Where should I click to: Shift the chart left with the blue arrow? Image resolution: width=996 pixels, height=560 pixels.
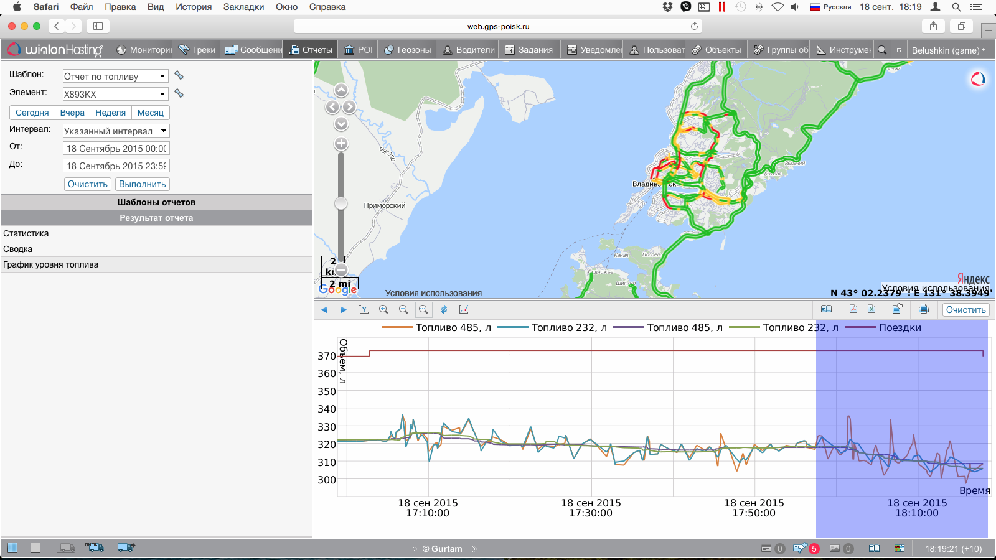[324, 309]
